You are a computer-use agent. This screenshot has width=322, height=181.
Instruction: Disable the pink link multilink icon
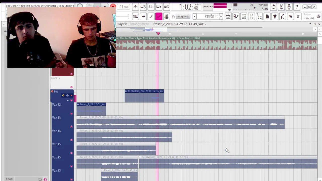pos(159,17)
